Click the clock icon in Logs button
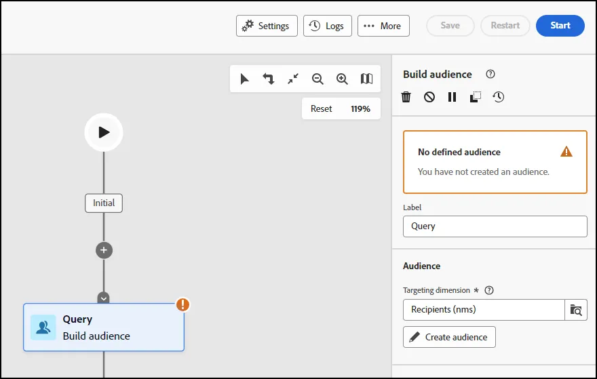This screenshot has width=597, height=379. [x=315, y=26]
